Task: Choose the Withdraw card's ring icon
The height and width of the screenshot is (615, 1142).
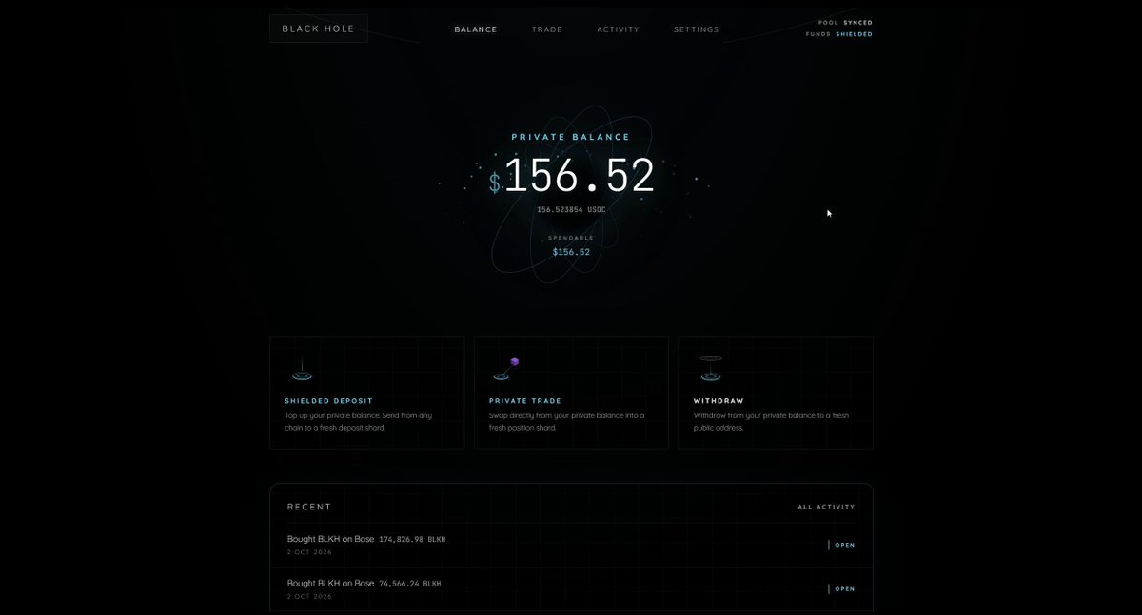Action: [710, 369]
